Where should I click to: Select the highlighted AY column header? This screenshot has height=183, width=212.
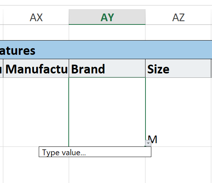point(107,17)
